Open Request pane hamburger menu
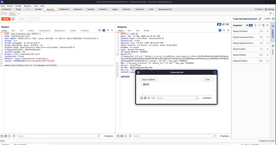 pyautogui.click(x=112, y=30)
